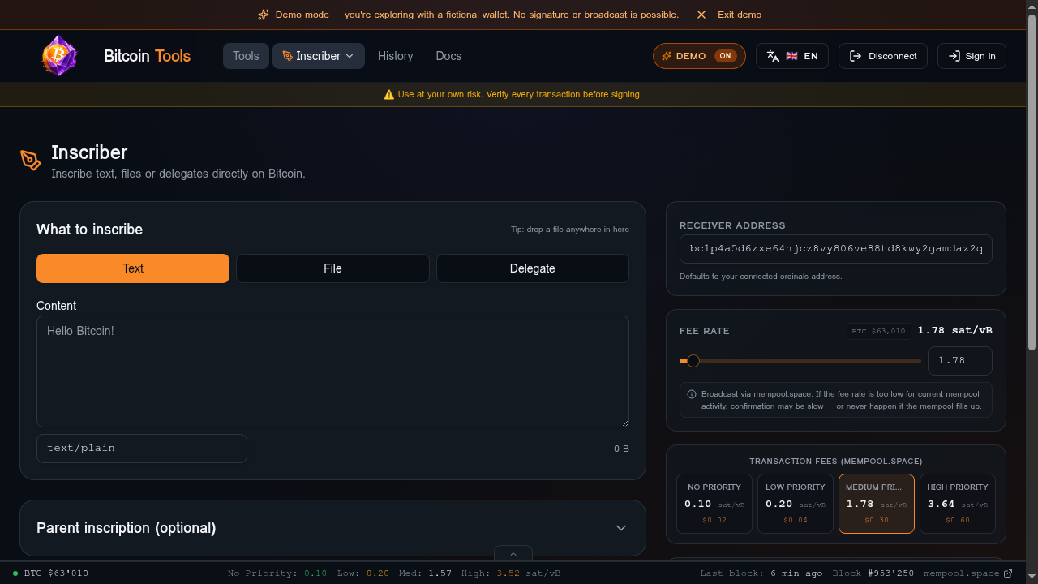Click Block #953'250 in status bar
This screenshot has height=584, width=1038.
coord(873,573)
